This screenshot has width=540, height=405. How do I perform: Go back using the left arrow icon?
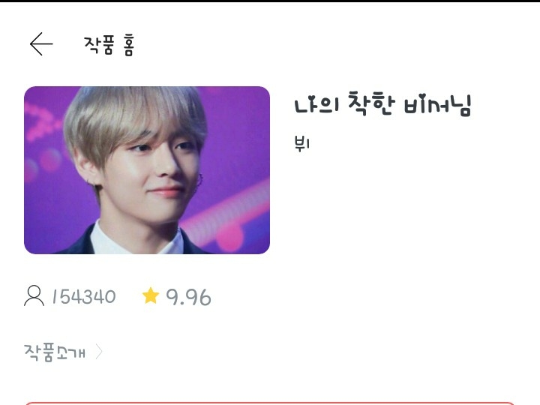tap(41, 44)
